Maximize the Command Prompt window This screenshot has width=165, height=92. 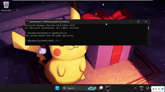(x=138, y=21)
